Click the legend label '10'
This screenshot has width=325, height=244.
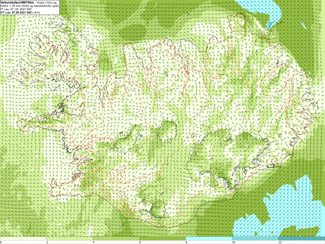(234, 242)
